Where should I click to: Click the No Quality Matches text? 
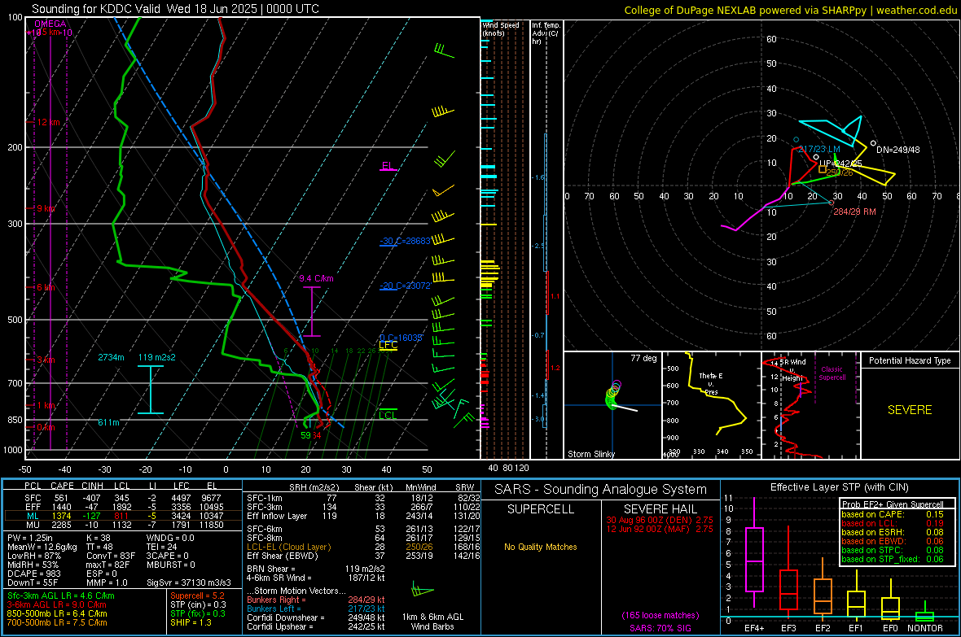(541, 547)
